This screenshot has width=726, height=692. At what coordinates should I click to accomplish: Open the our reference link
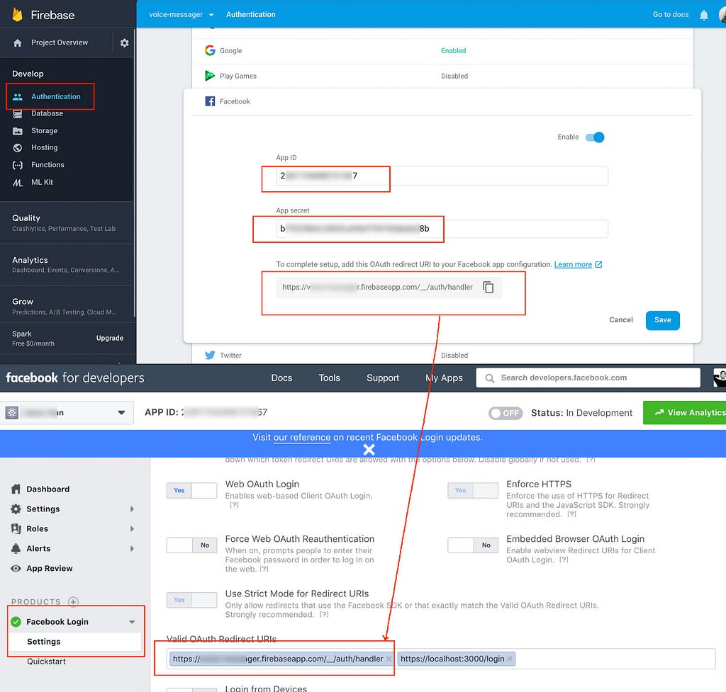302,438
